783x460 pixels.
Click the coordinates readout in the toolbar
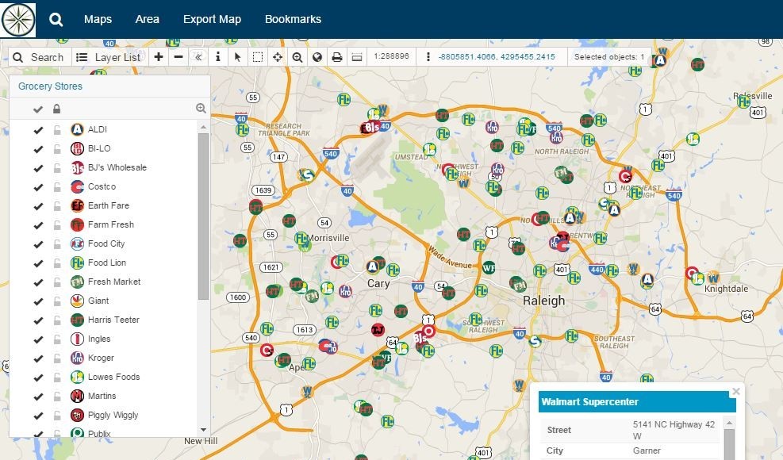[x=497, y=57]
